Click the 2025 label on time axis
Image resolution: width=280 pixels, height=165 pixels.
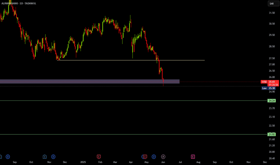[83, 162]
